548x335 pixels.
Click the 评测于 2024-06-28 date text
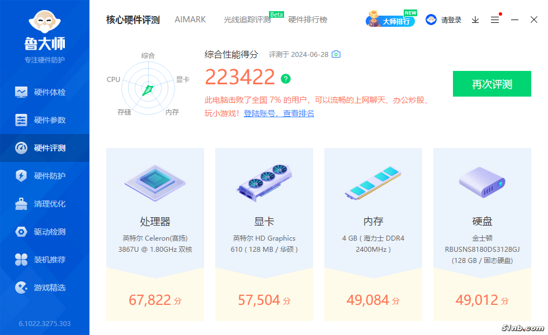tap(299, 55)
